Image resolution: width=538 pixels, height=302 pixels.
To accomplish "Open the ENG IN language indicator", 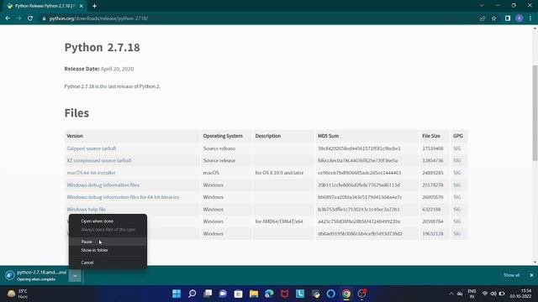I will (x=472, y=294).
